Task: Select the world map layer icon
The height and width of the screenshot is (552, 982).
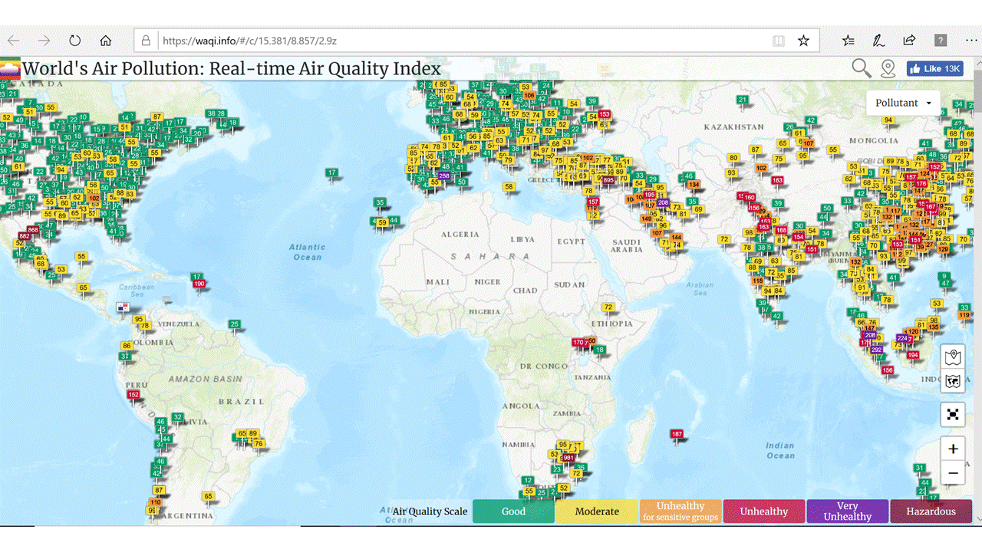Action: click(953, 380)
